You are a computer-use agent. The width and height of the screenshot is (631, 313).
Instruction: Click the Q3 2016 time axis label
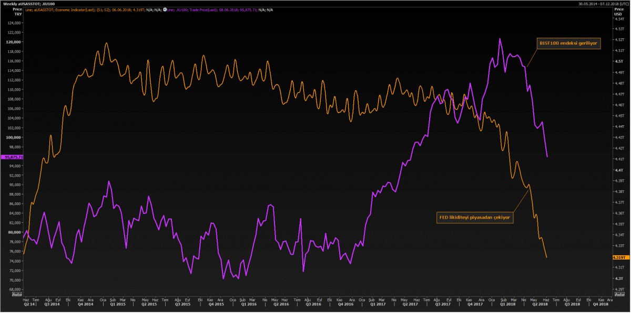[313, 304]
